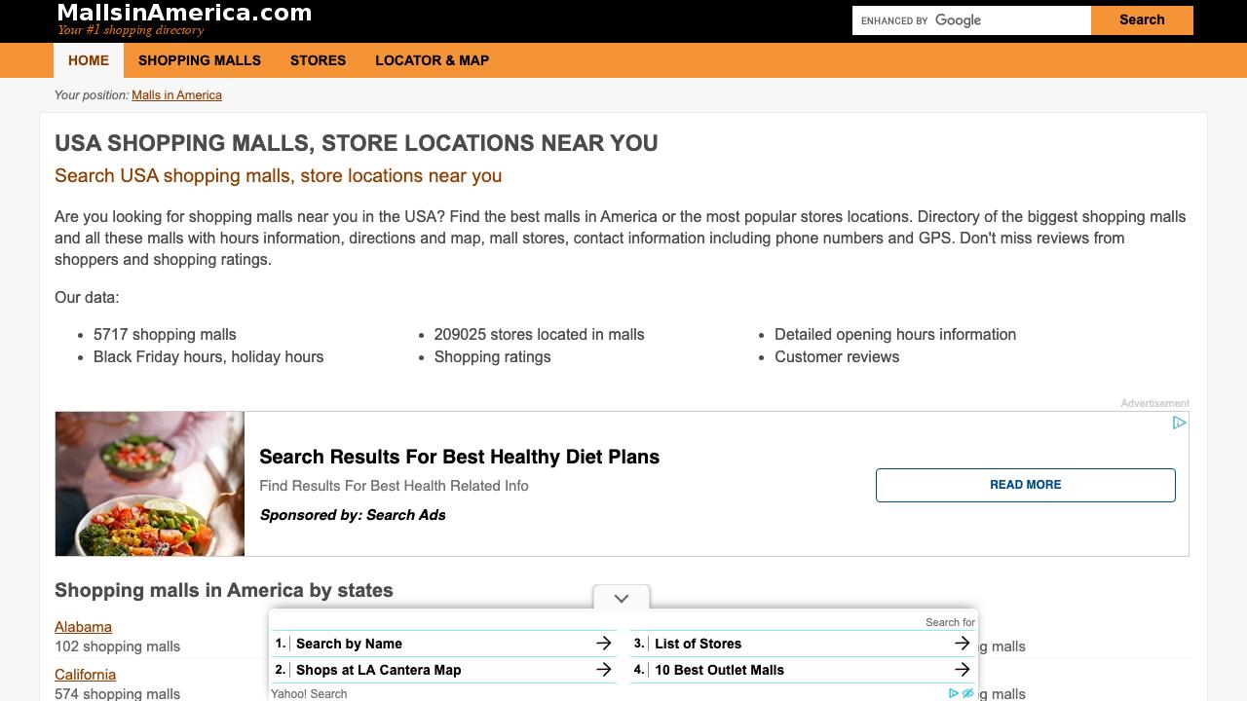Viewport: 1247px width, 701px height.
Task: Click arrow beside Shops at LA Cantera Map
Action: tap(603, 670)
